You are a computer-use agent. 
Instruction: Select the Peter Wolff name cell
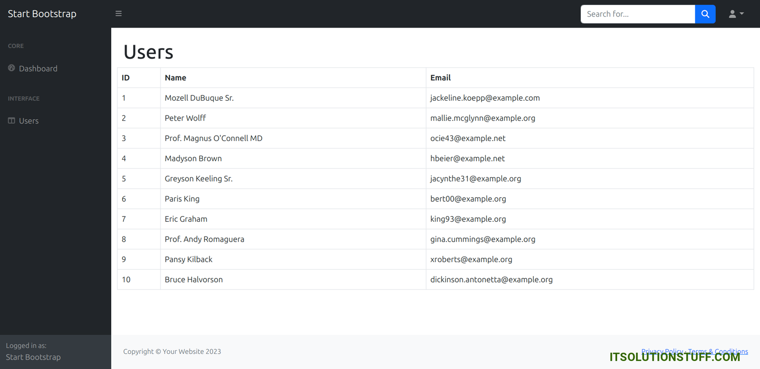coord(185,118)
